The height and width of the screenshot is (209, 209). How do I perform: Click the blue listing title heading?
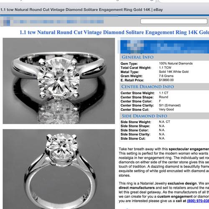pyautogui.click(x=114, y=32)
